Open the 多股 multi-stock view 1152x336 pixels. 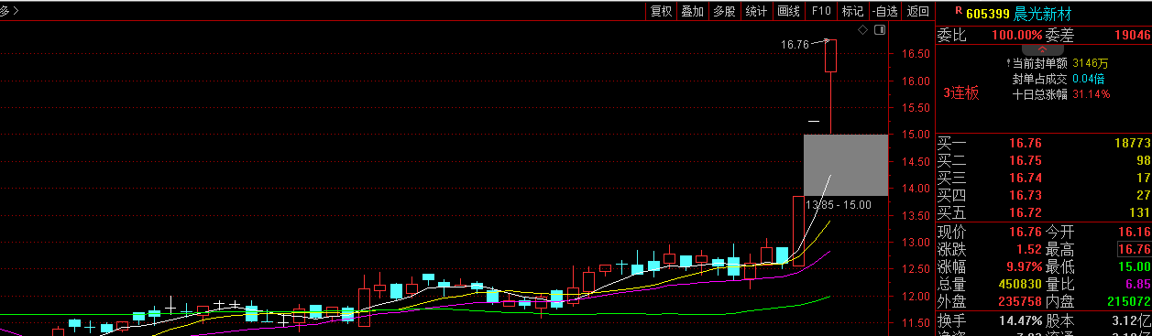click(725, 11)
